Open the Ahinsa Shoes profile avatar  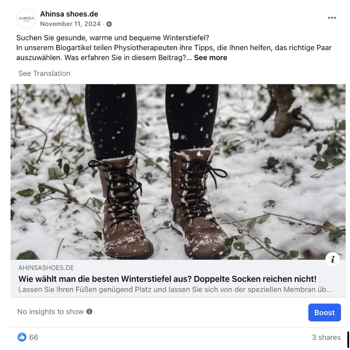point(26,19)
